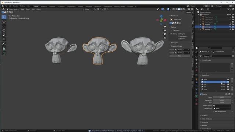Open Target object field Monkey_2
235x132 pixels.
point(182,53)
